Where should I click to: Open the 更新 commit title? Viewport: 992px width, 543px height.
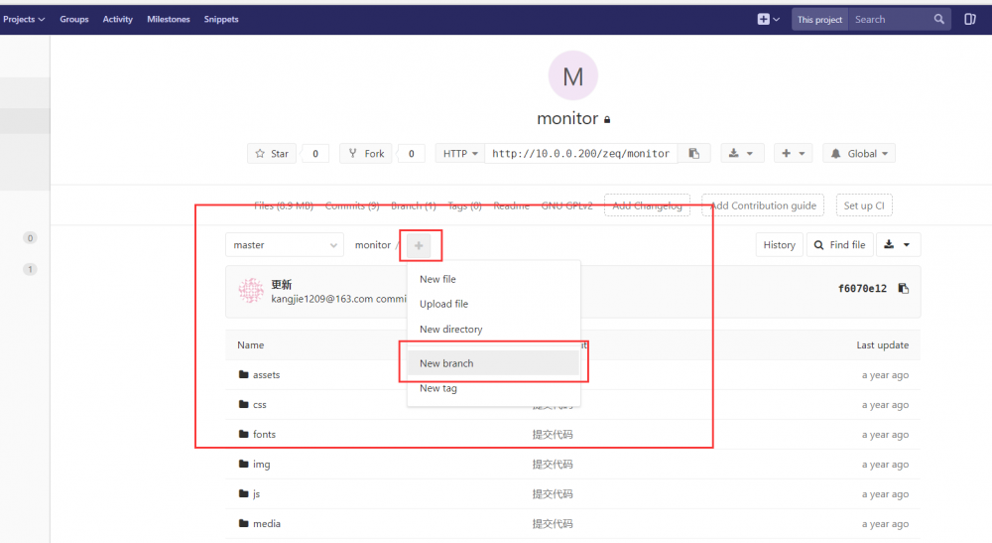(x=282, y=284)
